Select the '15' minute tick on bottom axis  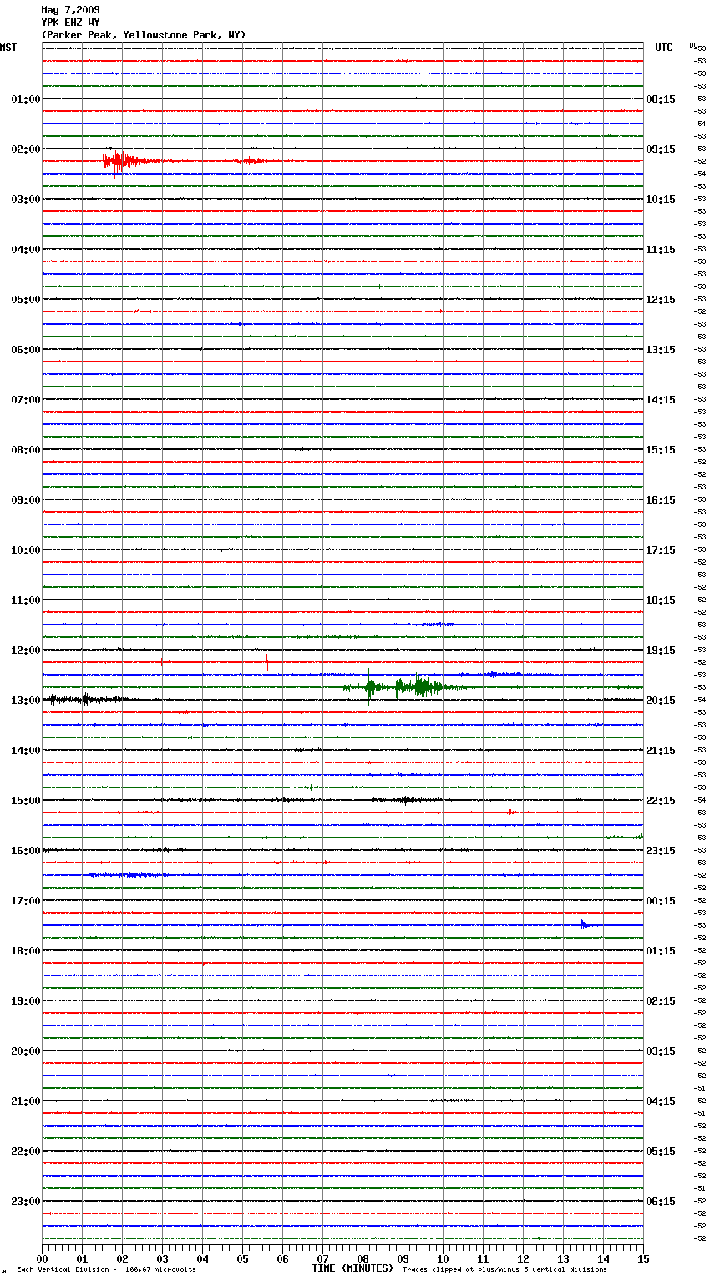[x=643, y=1258]
